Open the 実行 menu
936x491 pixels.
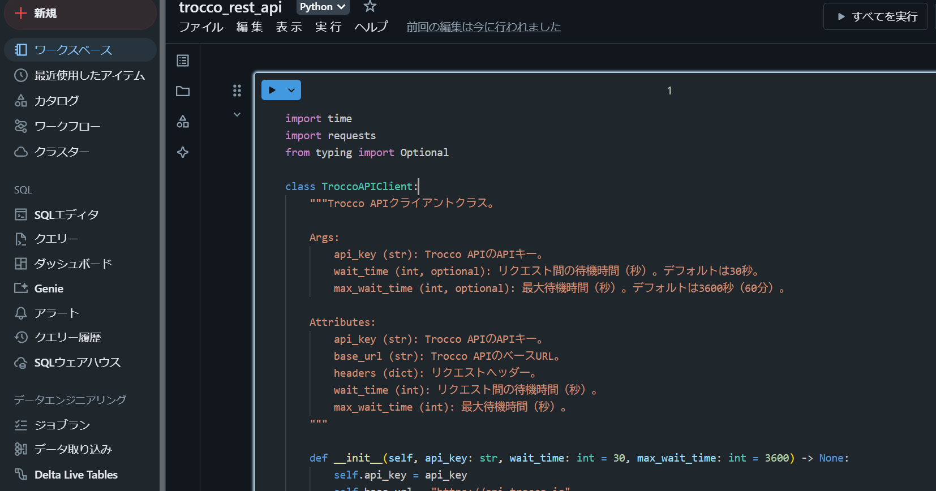[x=329, y=27]
